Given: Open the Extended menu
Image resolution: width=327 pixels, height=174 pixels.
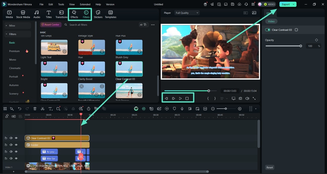Looking at the screenshot, I should pyautogui.click(x=85, y=4).
